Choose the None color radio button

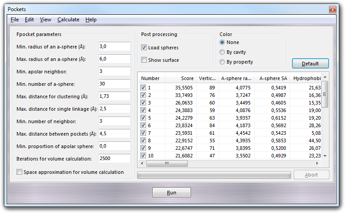[223, 42]
